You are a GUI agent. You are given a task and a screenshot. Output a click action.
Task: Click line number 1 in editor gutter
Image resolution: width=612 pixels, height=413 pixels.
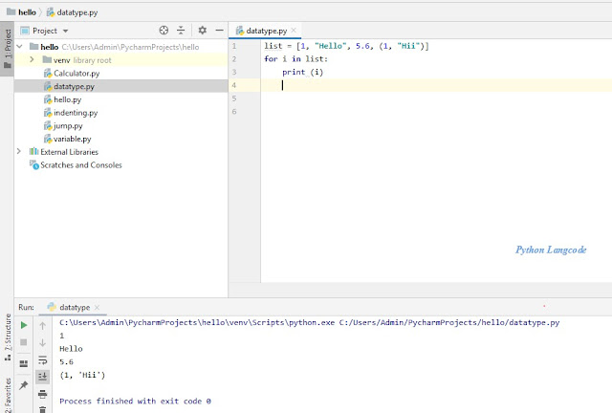pos(234,46)
